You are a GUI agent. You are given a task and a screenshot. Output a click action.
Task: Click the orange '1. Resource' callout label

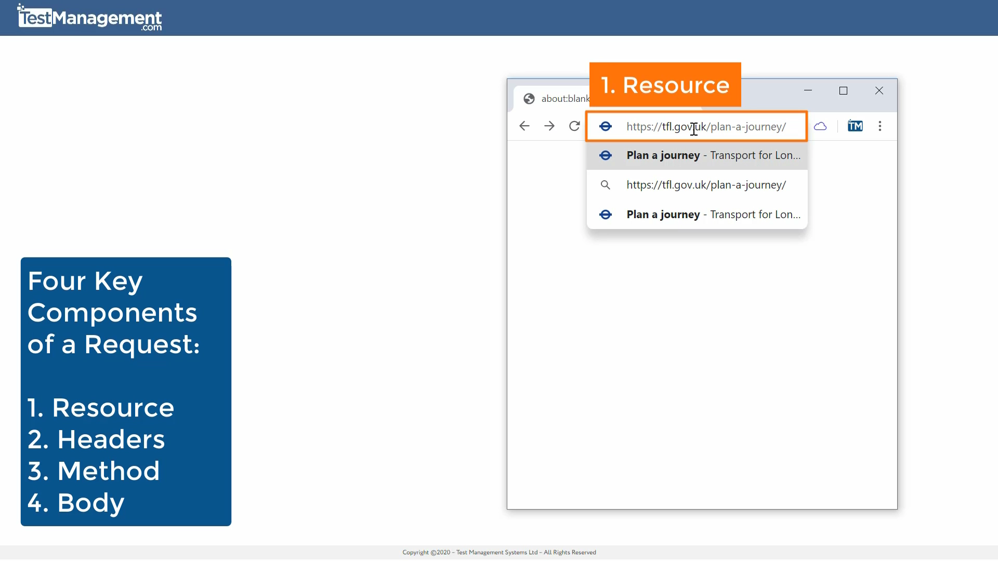point(665,84)
